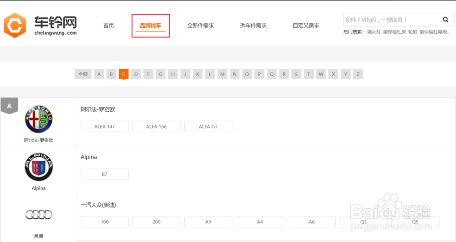Choose the Audi 100 model
456x242 pixels.
pos(104,221)
